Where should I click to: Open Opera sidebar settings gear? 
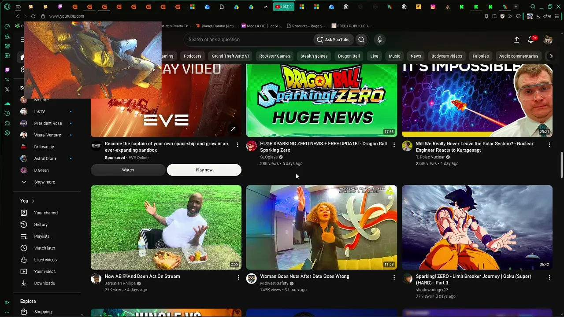(7, 133)
